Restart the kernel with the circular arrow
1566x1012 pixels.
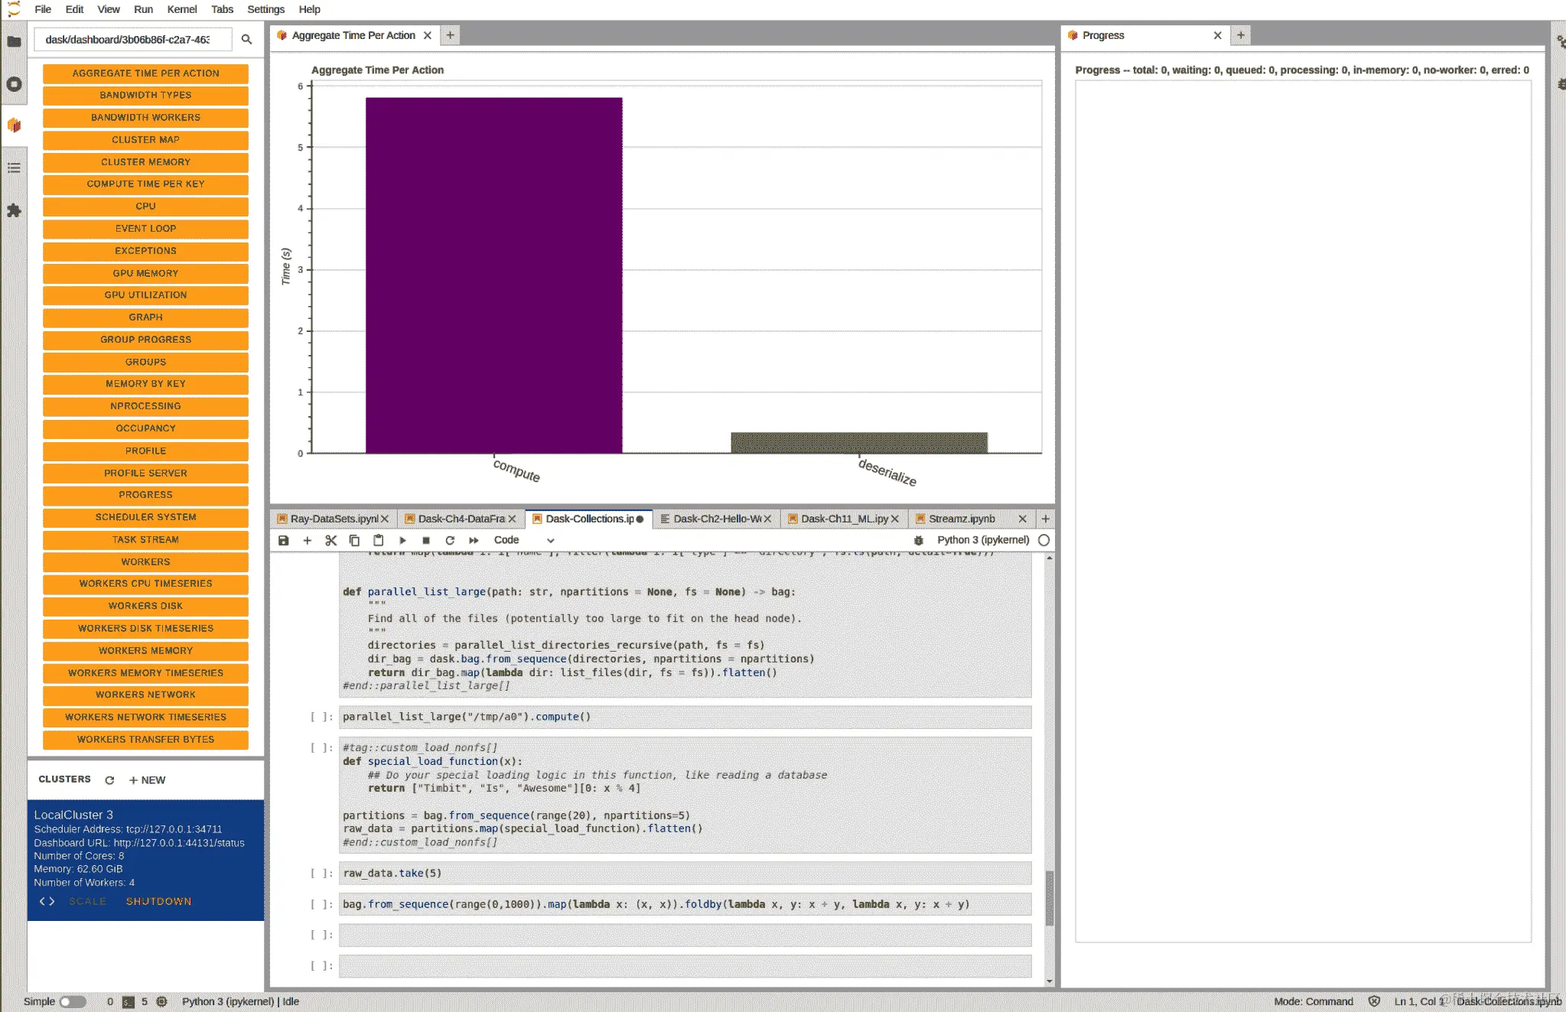coord(450,540)
